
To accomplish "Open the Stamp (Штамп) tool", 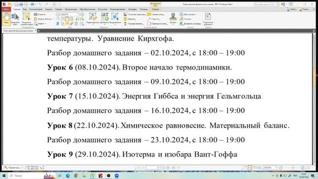I will pos(173,19).
